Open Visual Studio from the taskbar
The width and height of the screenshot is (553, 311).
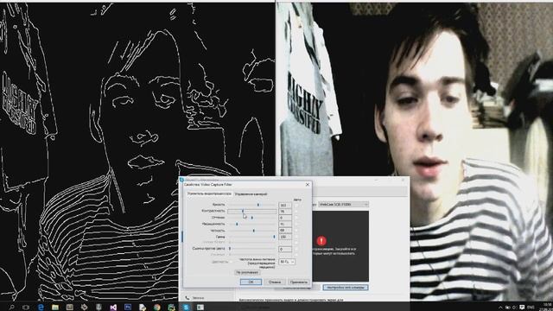click(113, 308)
